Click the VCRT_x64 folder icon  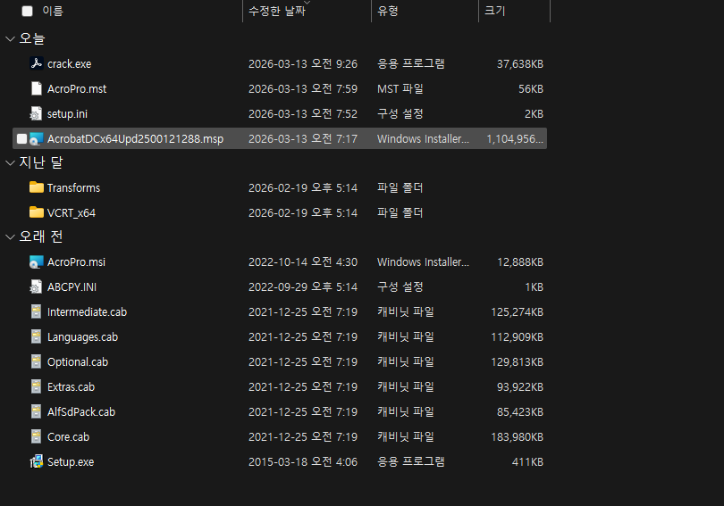pos(36,212)
